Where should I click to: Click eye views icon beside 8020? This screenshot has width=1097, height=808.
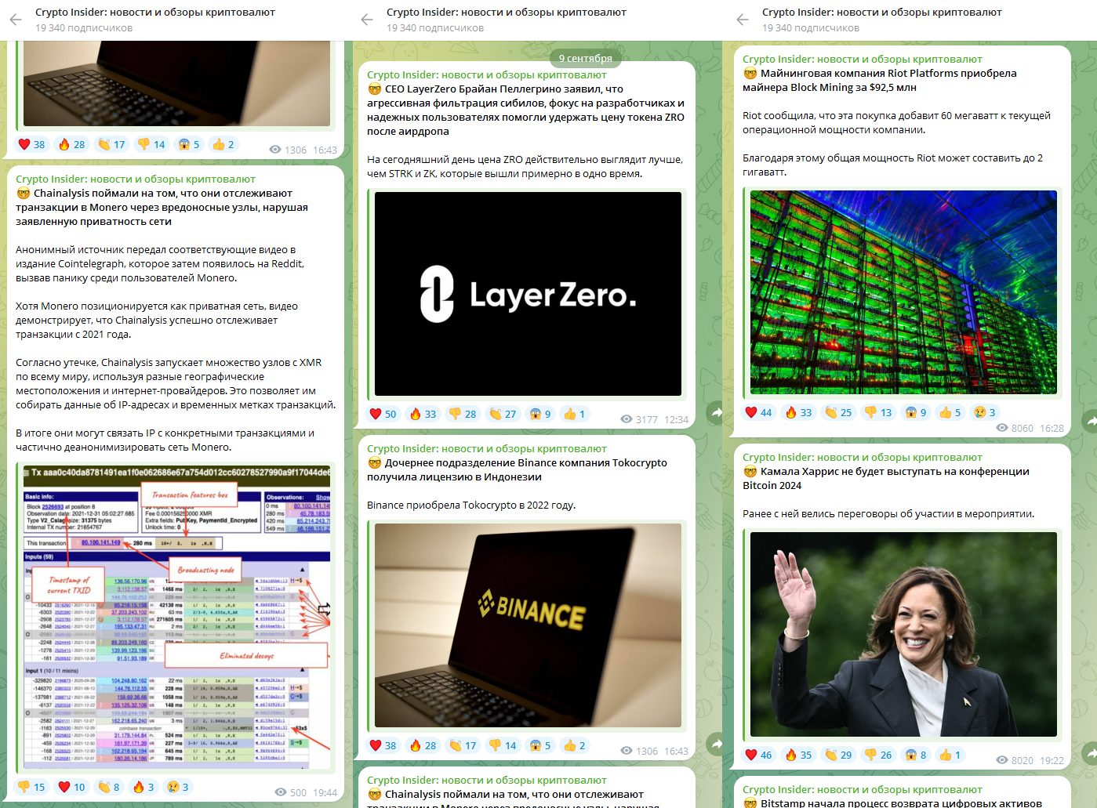click(x=1002, y=760)
